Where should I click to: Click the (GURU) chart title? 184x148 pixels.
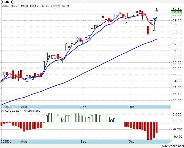click(x=7, y=2)
